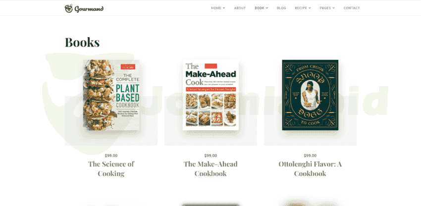Click the $99.00 price under Ottolenghi Flavor
The width and height of the screenshot is (421, 206).
pyautogui.click(x=310, y=155)
